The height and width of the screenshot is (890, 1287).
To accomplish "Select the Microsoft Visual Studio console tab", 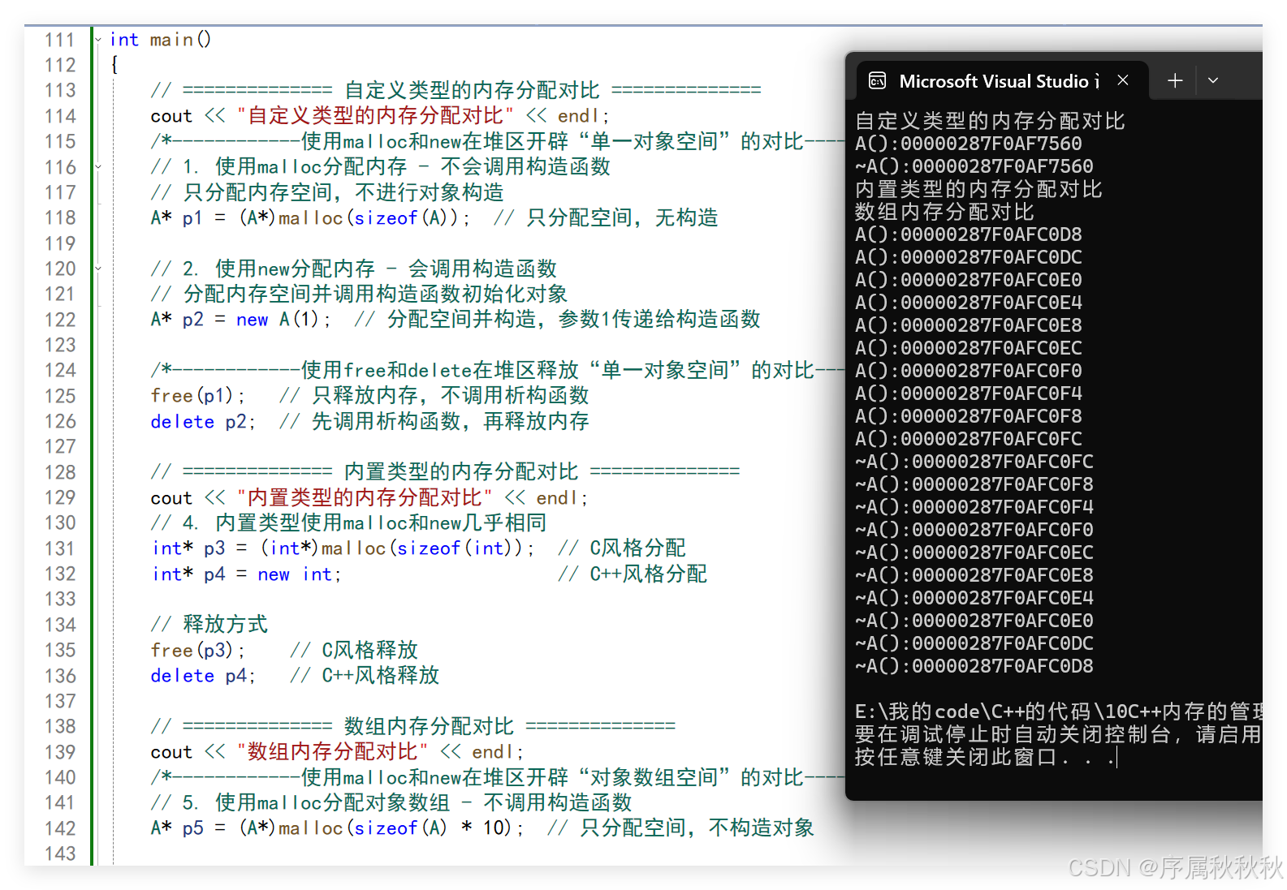I will pyautogui.click(x=1002, y=81).
